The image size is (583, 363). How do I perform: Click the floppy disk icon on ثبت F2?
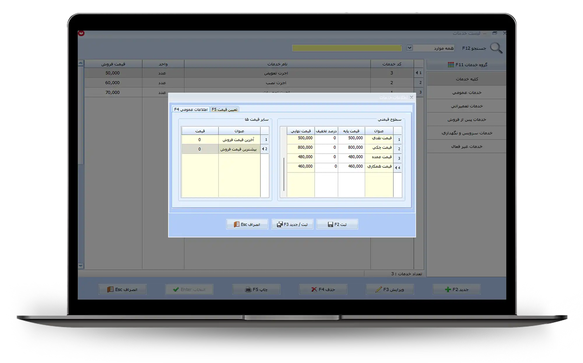tap(330, 224)
